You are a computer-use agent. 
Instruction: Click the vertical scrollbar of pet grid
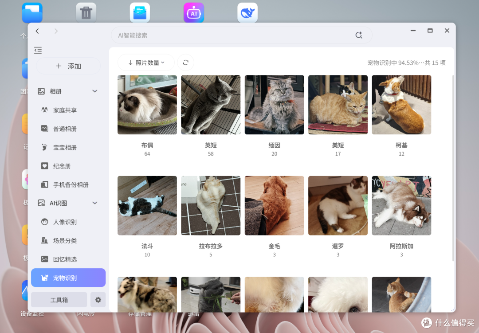click(453, 168)
